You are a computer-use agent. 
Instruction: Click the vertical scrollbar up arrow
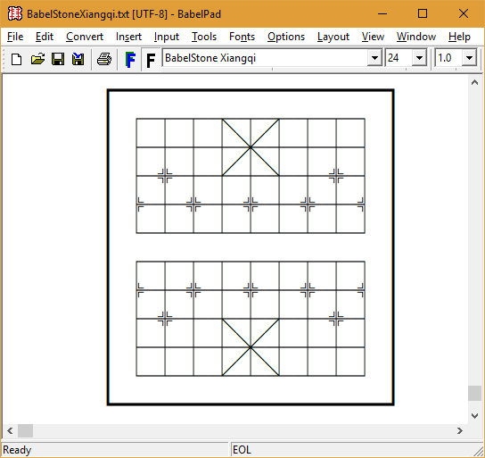(474, 82)
